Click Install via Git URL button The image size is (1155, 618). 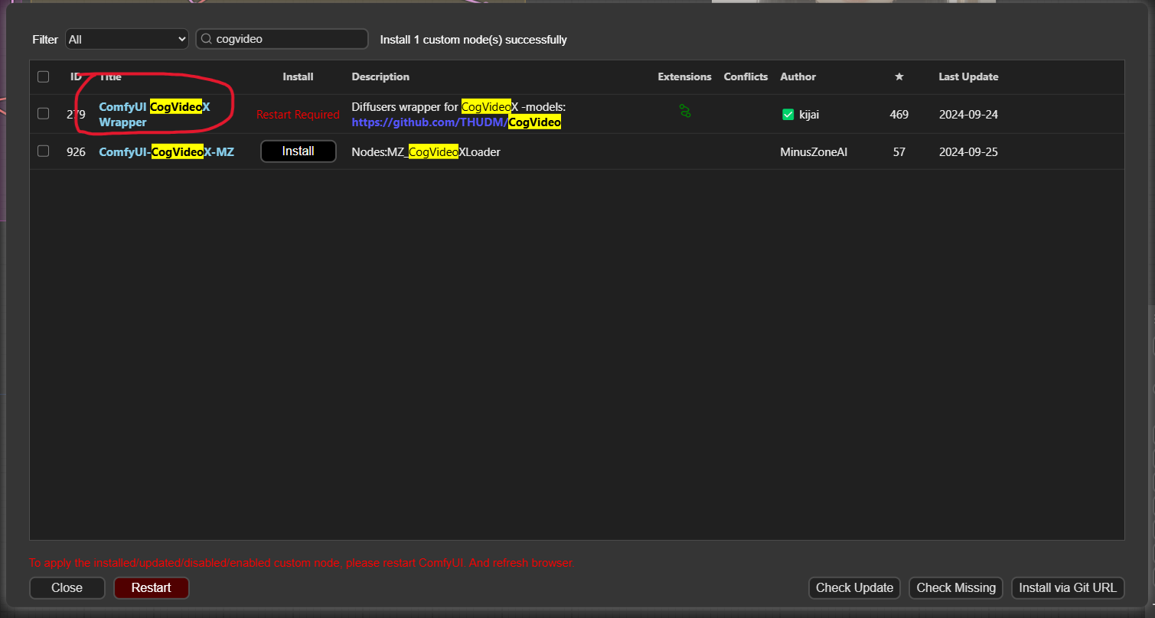point(1068,587)
